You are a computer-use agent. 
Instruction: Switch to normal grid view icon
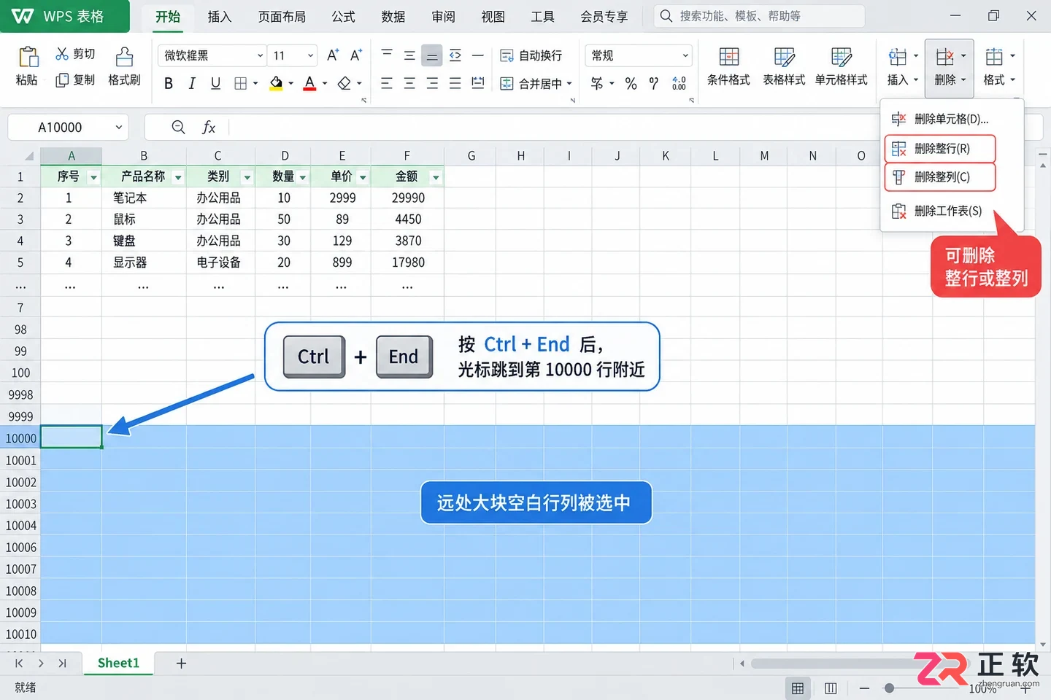click(x=798, y=688)
